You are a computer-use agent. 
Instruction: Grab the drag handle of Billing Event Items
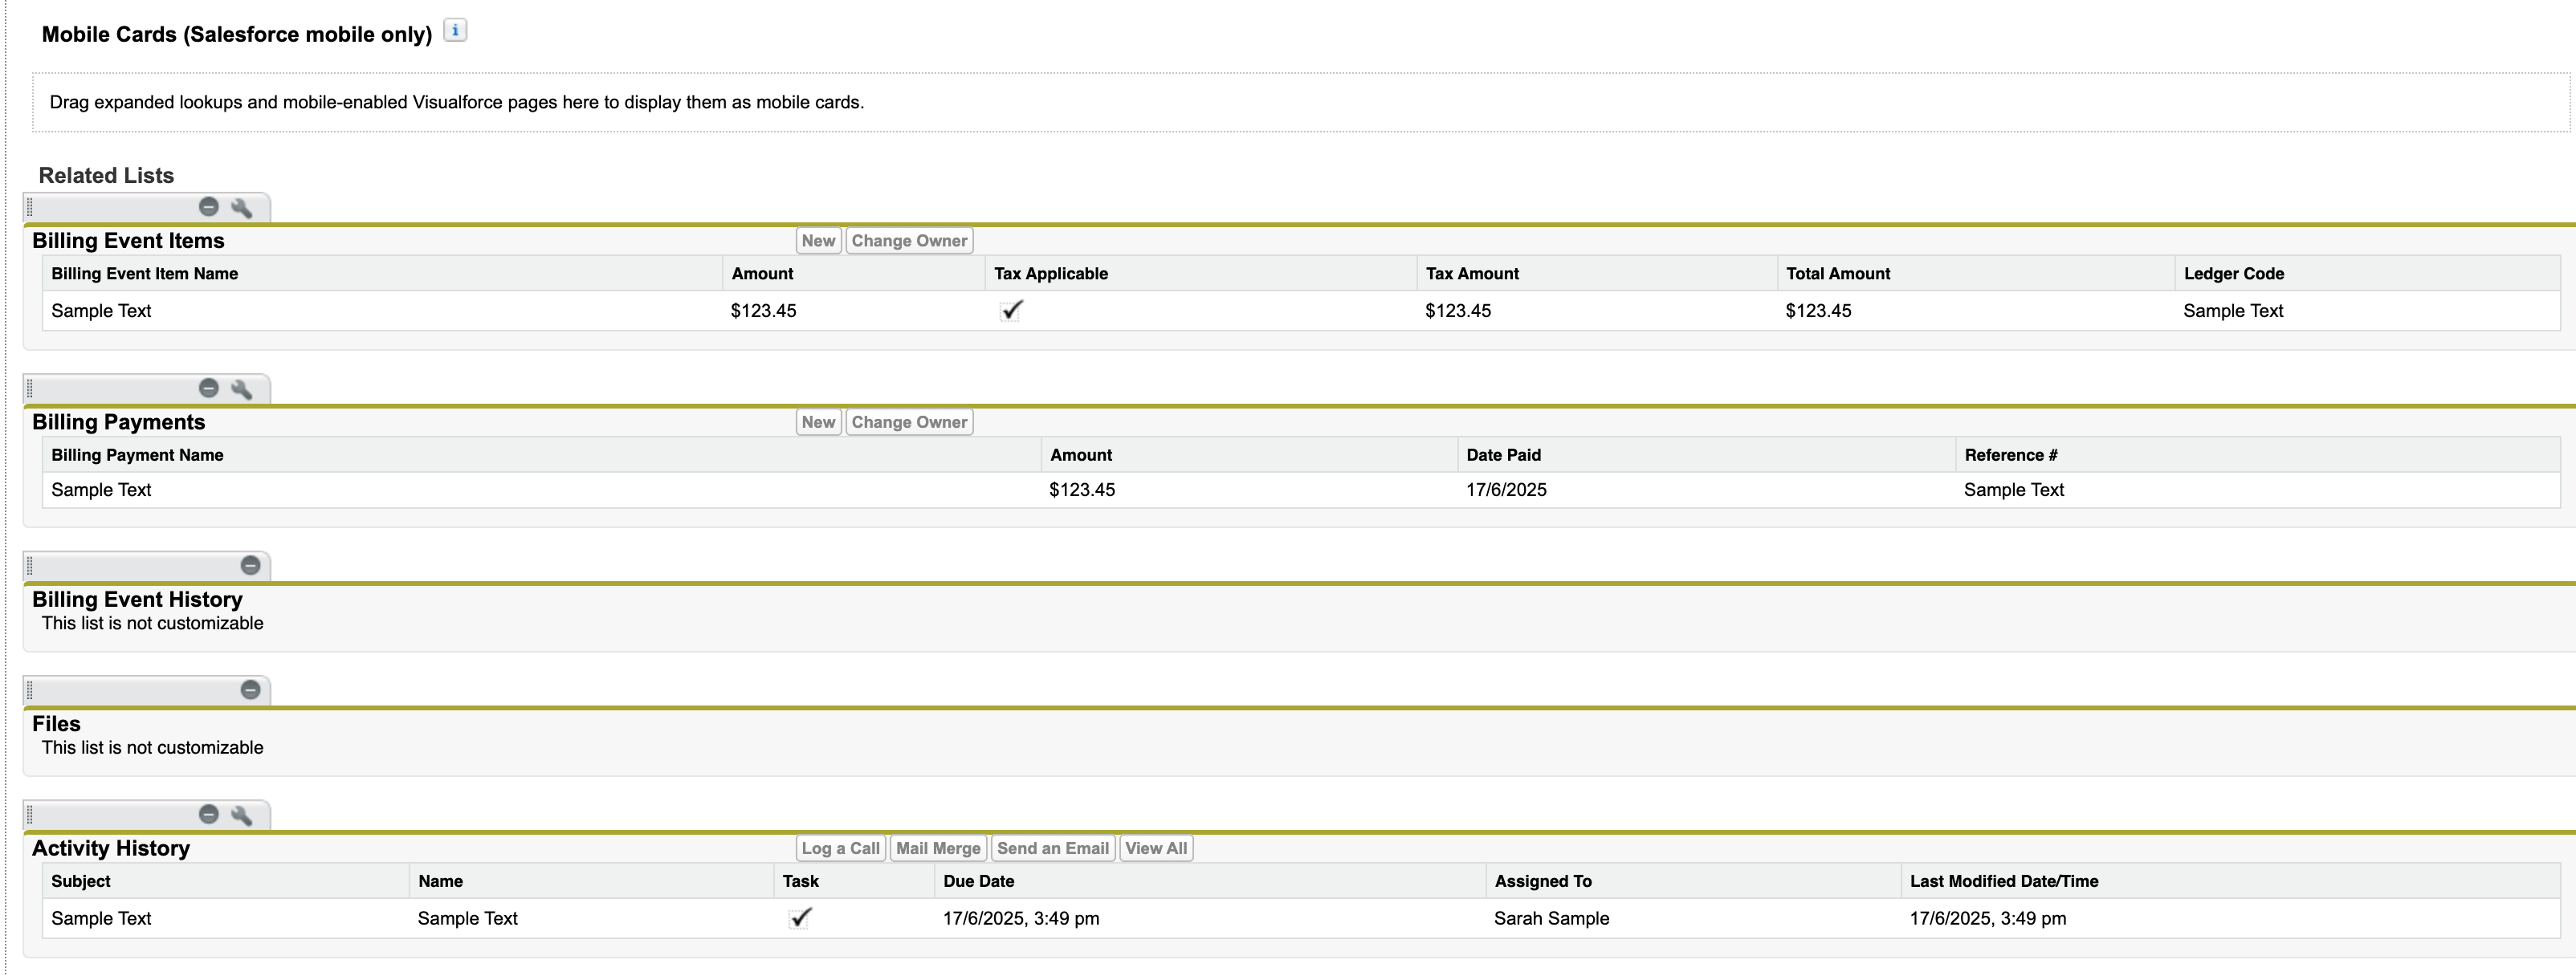(x=30, y=208)
